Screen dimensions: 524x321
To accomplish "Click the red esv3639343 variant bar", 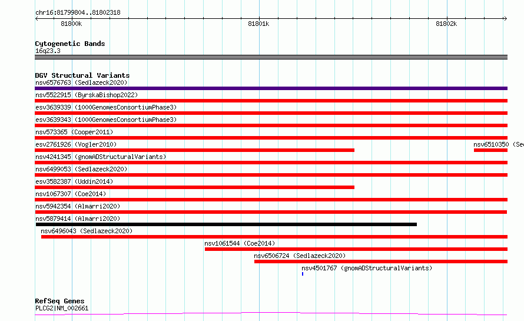I will tap(271, 125).
